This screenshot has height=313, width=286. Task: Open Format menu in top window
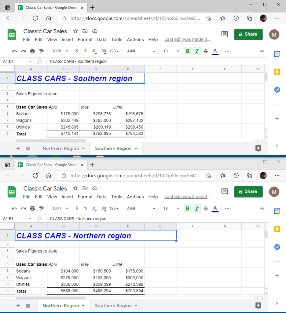point(85,39)
